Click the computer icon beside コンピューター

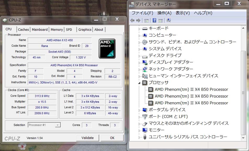(145, 35)
